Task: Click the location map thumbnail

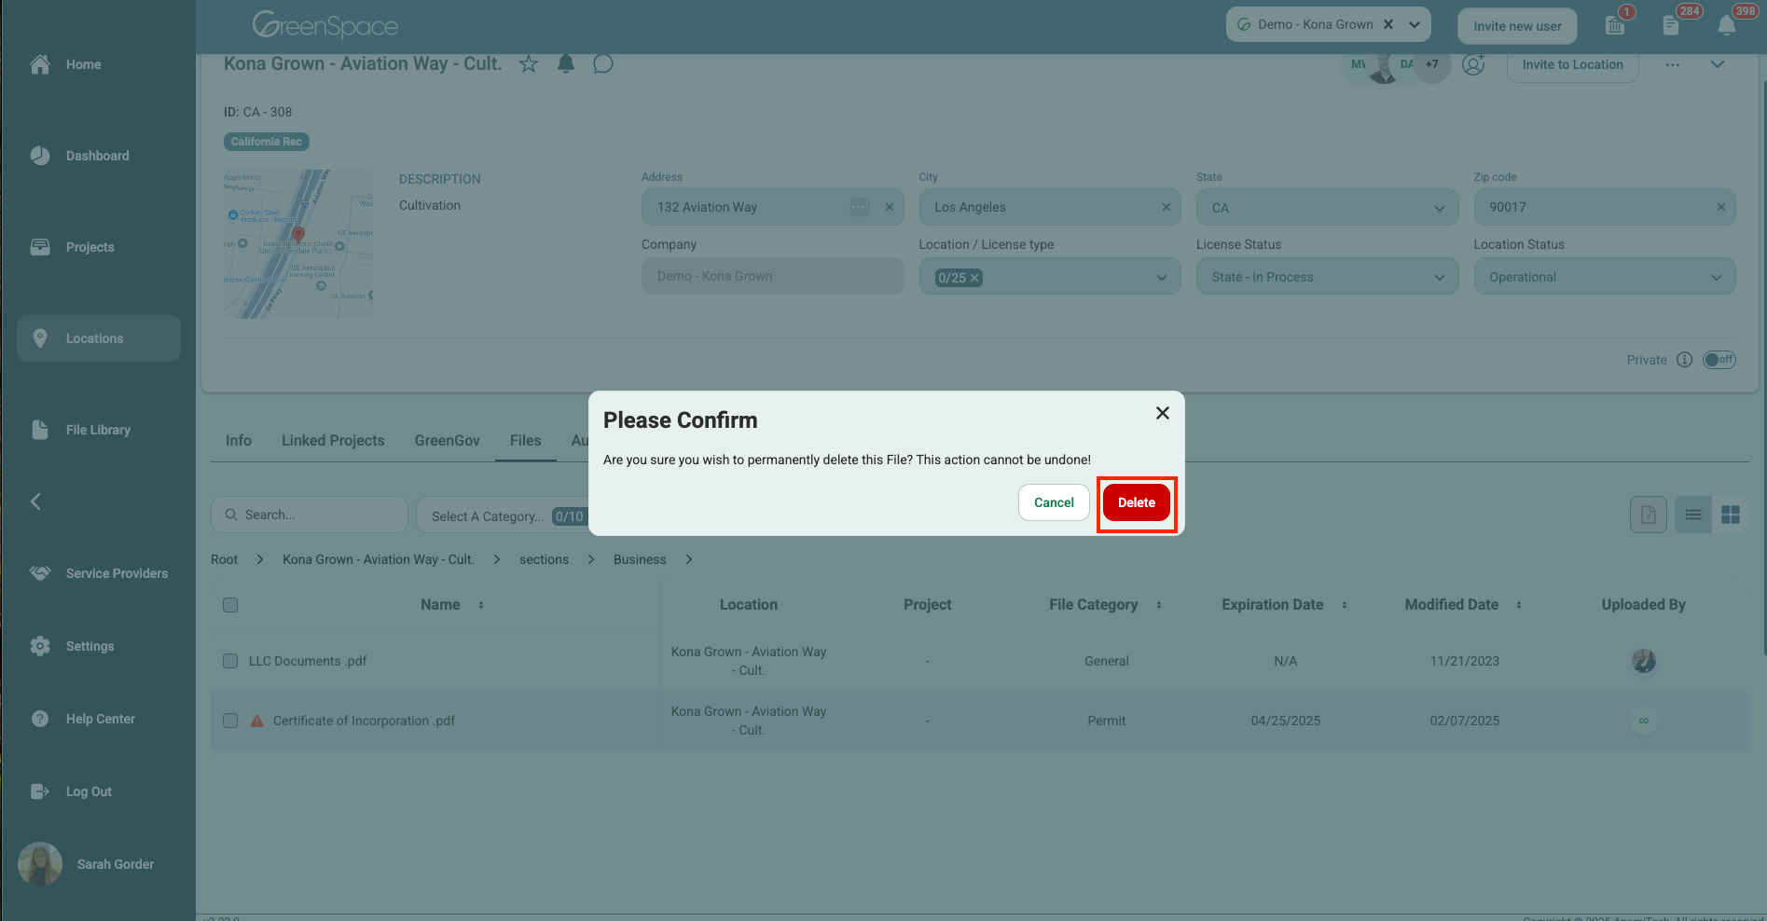Action: 298,244
